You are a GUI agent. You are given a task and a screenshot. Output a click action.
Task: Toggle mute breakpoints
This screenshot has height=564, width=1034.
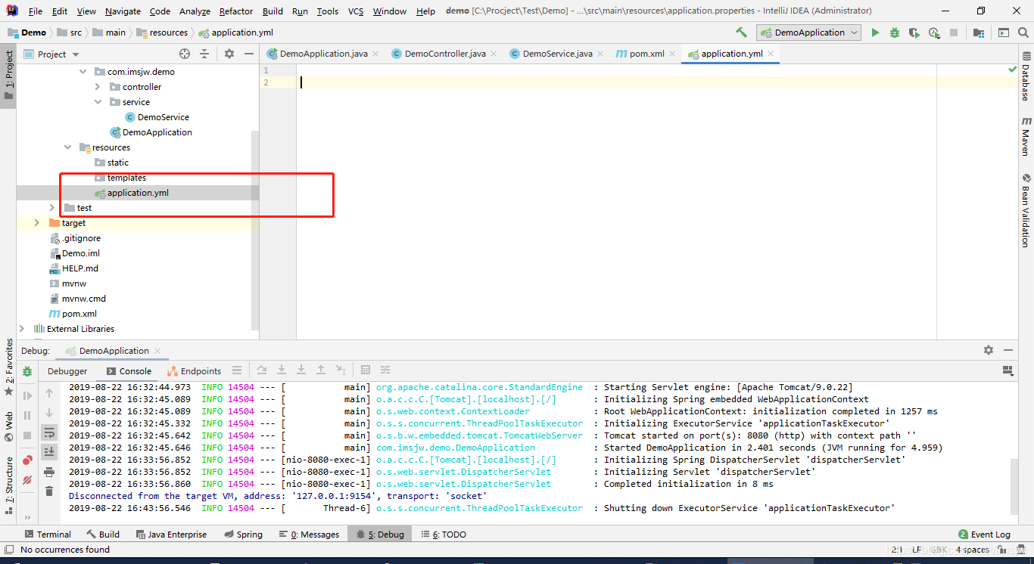[x=27, y=479]
